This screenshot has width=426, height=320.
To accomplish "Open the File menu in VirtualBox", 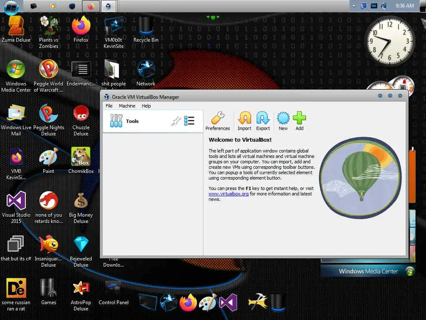I will (x=109, y=106).
